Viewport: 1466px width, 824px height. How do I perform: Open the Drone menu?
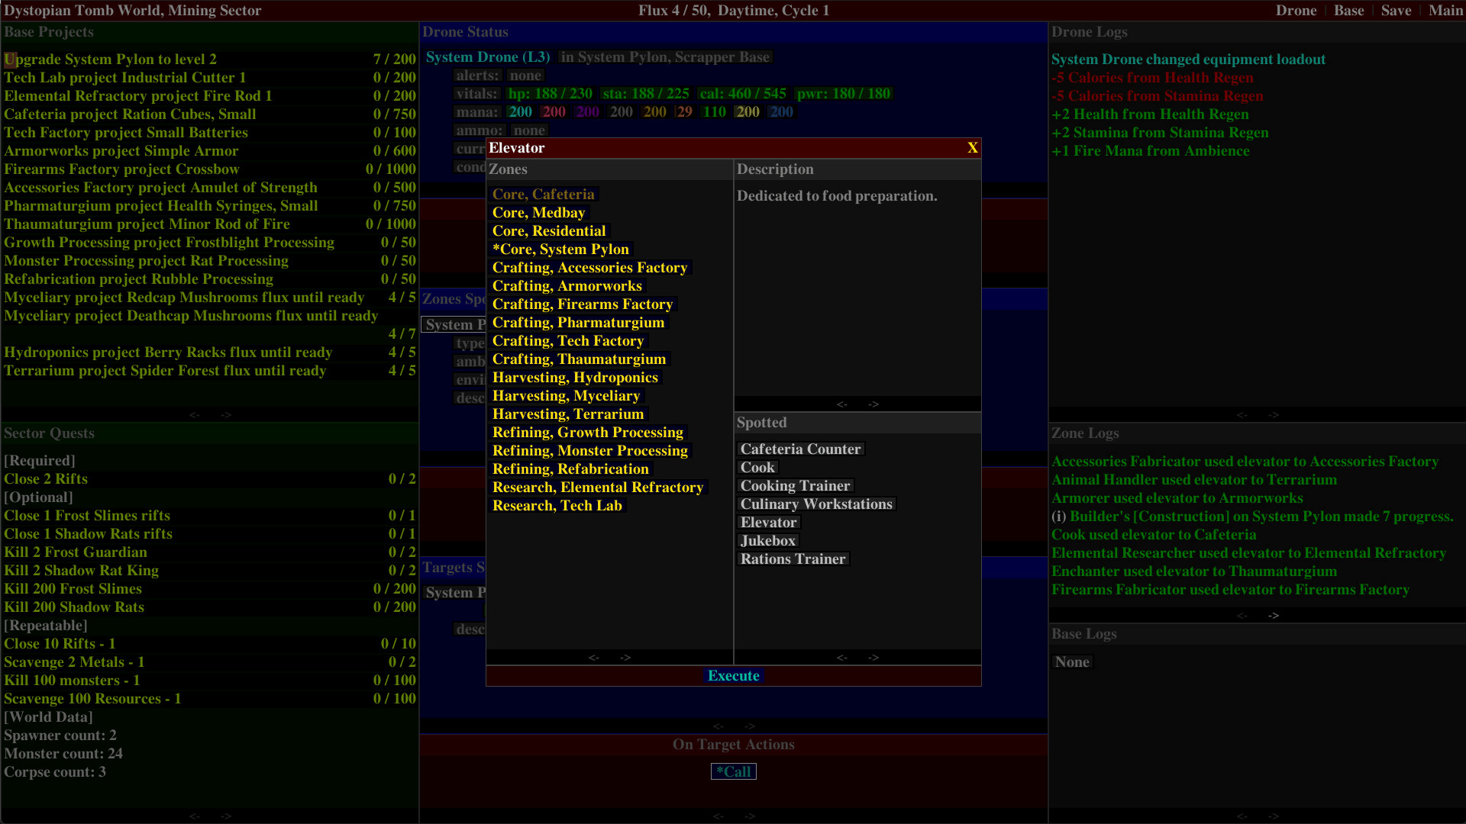pos(1296,11)
